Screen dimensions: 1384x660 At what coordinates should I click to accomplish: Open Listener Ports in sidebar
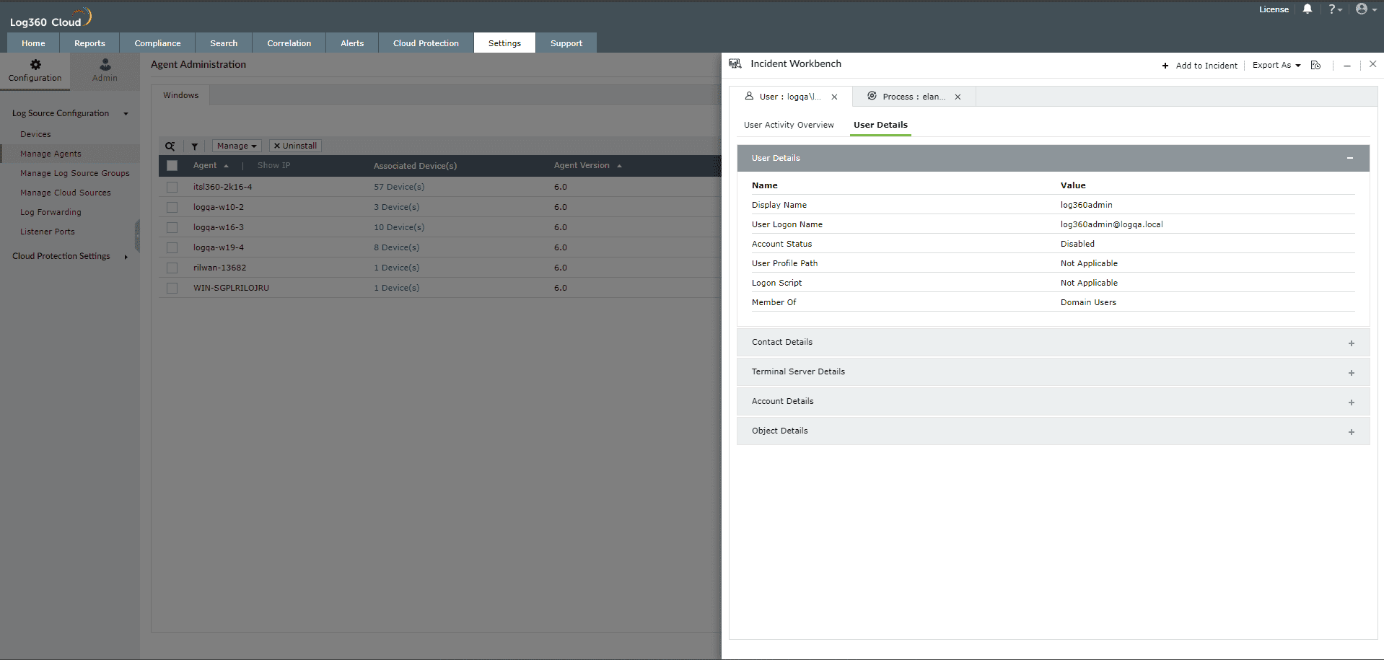click(x=48, y=232)
